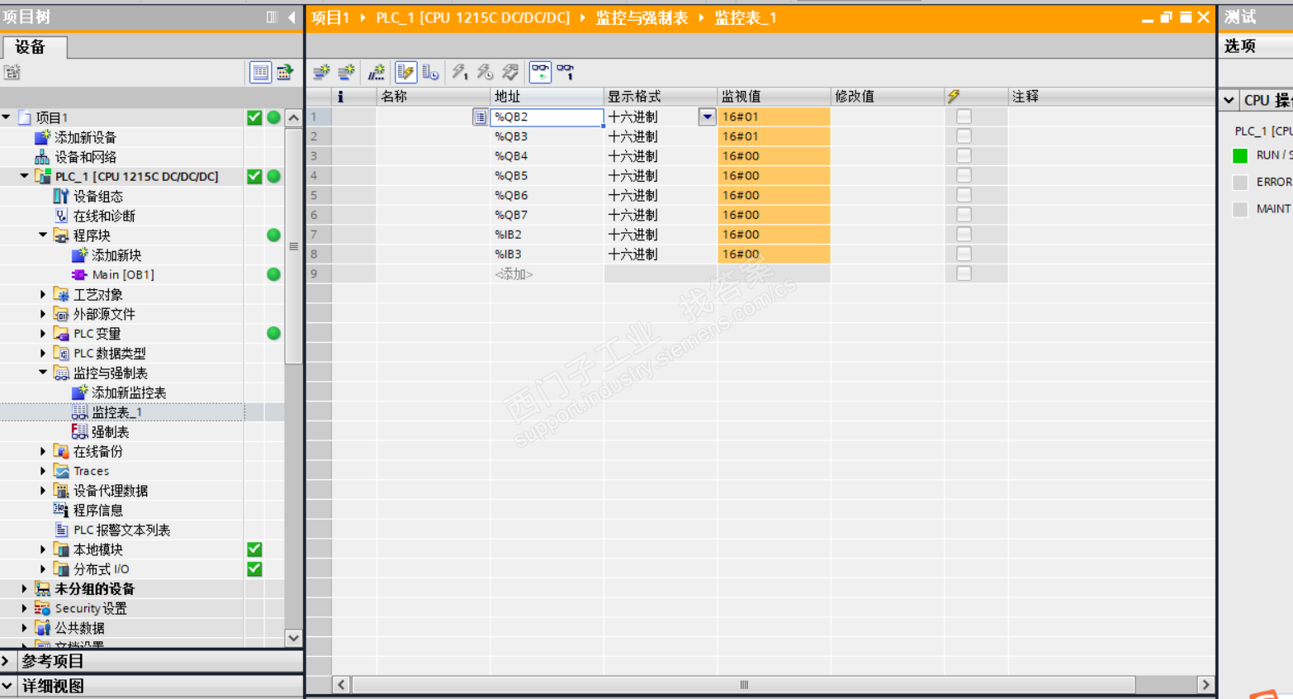Collapse the PLC_1 tree node

tap(25, 176)
